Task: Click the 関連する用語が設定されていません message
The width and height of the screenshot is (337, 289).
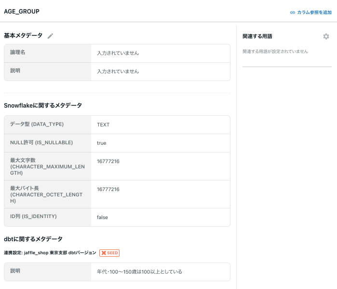Action: [275, 52]
